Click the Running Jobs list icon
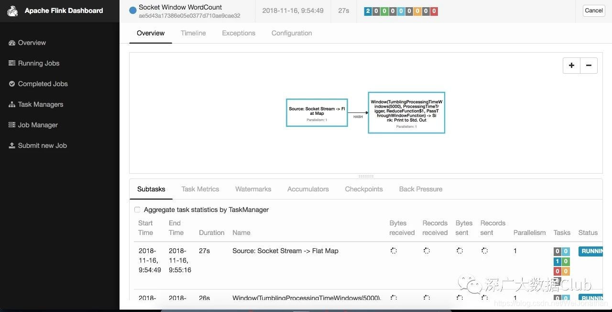612x312 pixels. pos(12,63)
